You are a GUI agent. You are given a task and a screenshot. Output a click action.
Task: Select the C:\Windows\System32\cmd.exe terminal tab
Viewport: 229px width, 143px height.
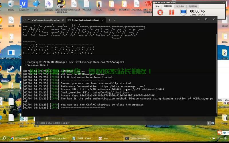[46, 20]
